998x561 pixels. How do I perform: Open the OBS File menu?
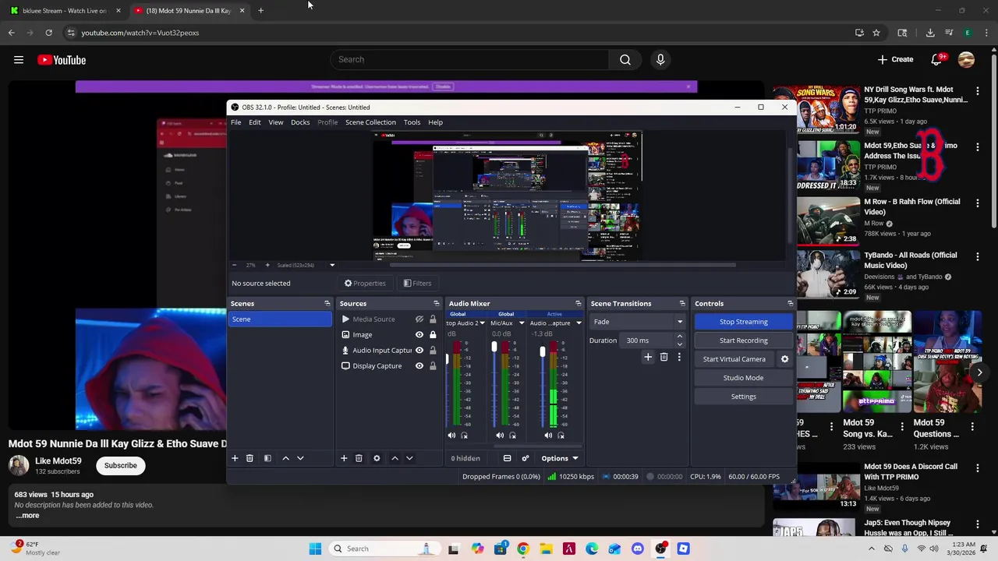[235, 122]
